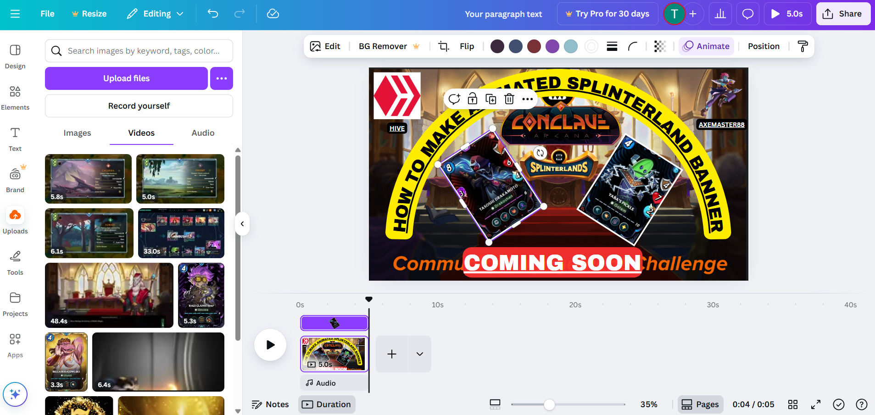Pick the brick red color swatch

tap(534, 46)
